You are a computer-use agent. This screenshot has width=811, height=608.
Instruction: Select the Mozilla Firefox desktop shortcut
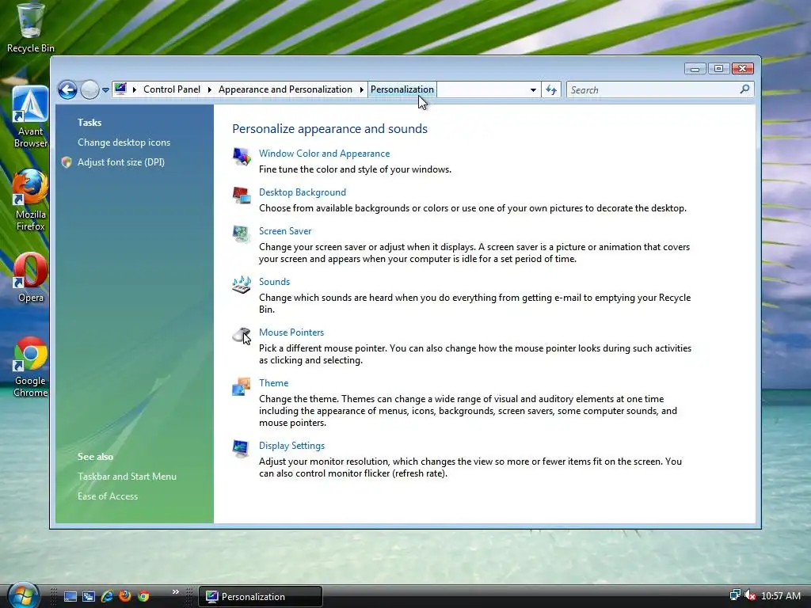coord(31,200)
